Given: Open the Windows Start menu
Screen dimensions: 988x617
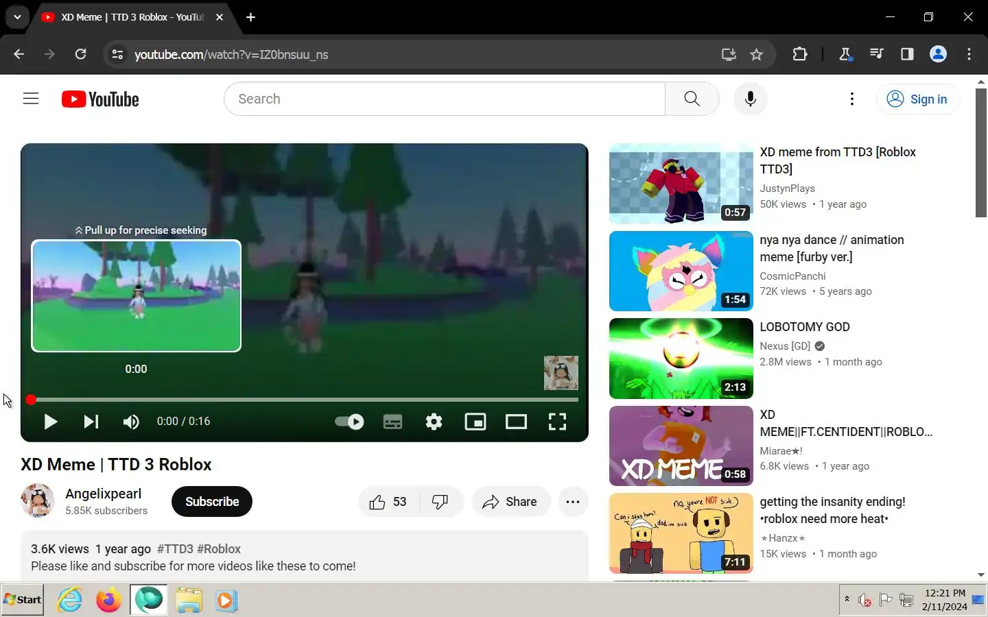Looking at the screenshot, I should [x=22, y=600].
